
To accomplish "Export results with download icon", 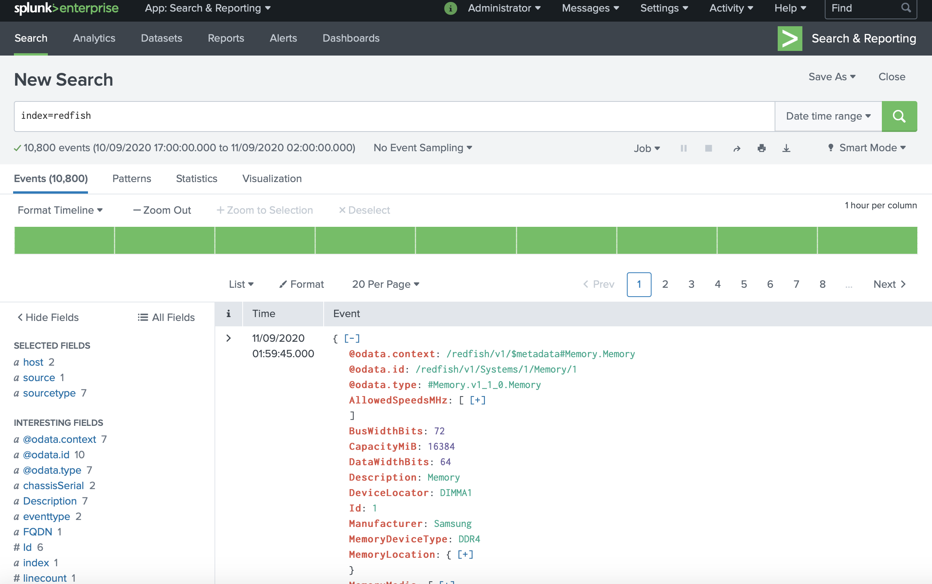I will (786, 148).
